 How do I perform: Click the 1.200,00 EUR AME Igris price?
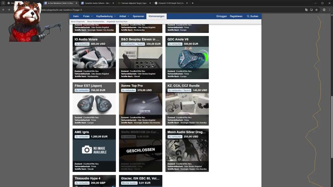tap(99, 137)
